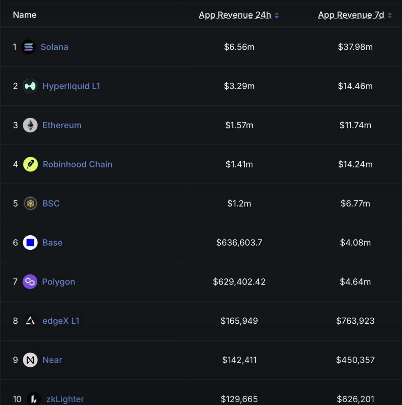
Task: Select the $1.2m 24h revenue value
Action: tap(239, 204)
